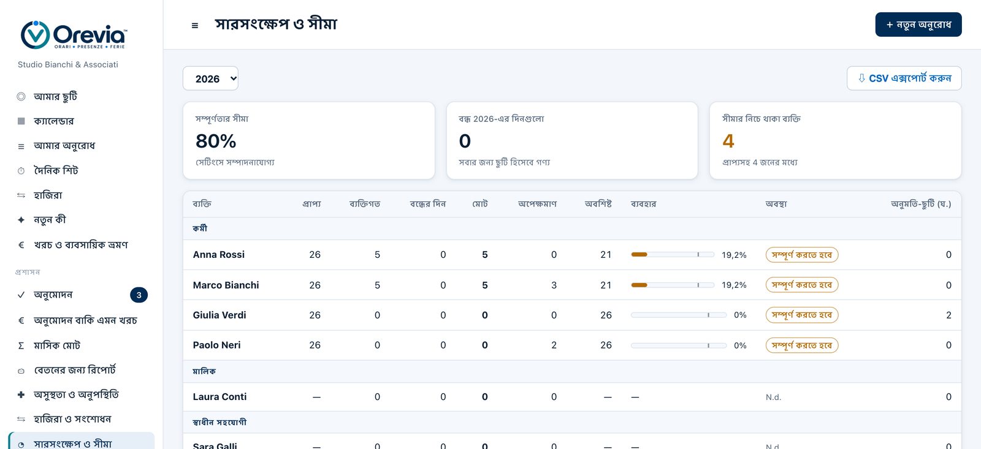This screenshot has width=981, height=449.
Task: Click the সীমার নিচে থাকা ব্যক্তি card
Action: click(x=835, y=140)
